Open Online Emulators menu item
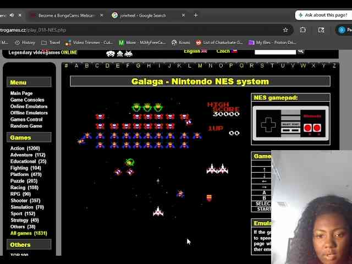 29,106
